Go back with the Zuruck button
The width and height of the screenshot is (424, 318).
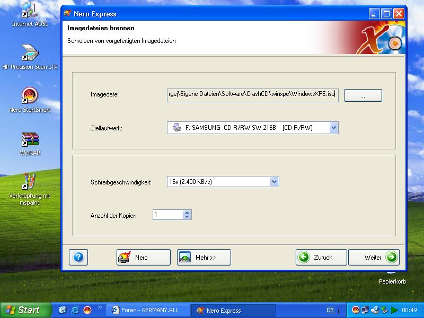click(321, 257)
